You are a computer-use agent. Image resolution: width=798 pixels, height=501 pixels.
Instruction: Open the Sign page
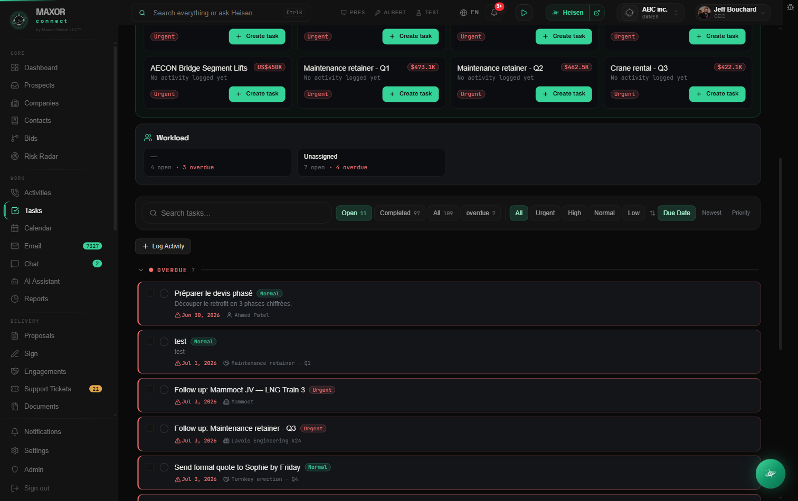click(x=31, y=354)
